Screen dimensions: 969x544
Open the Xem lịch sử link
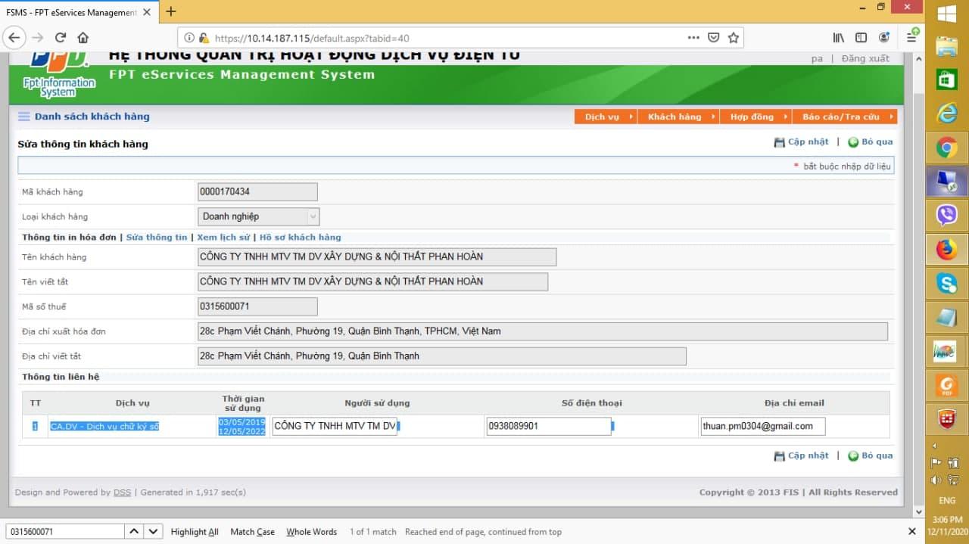click(x=223, y=238)
